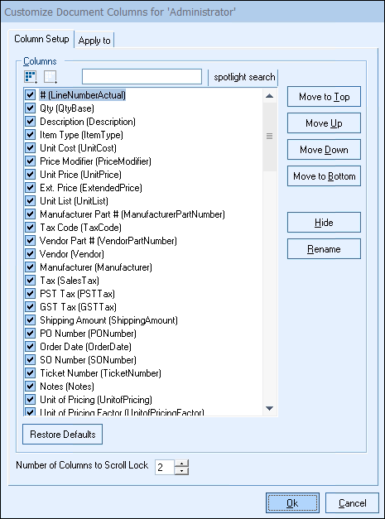Click the Move to Top button
The height and width of the screenshot is (519, 385).
click(324, 97)
